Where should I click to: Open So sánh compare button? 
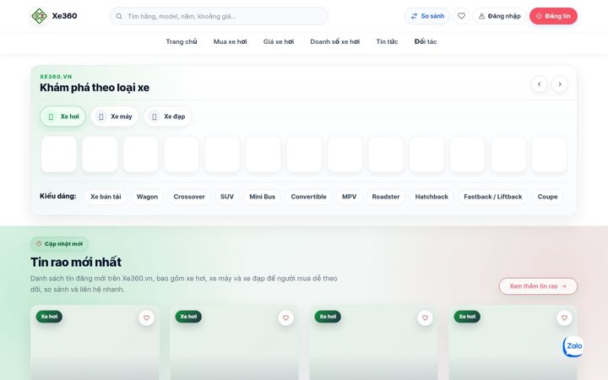(427, 16)
